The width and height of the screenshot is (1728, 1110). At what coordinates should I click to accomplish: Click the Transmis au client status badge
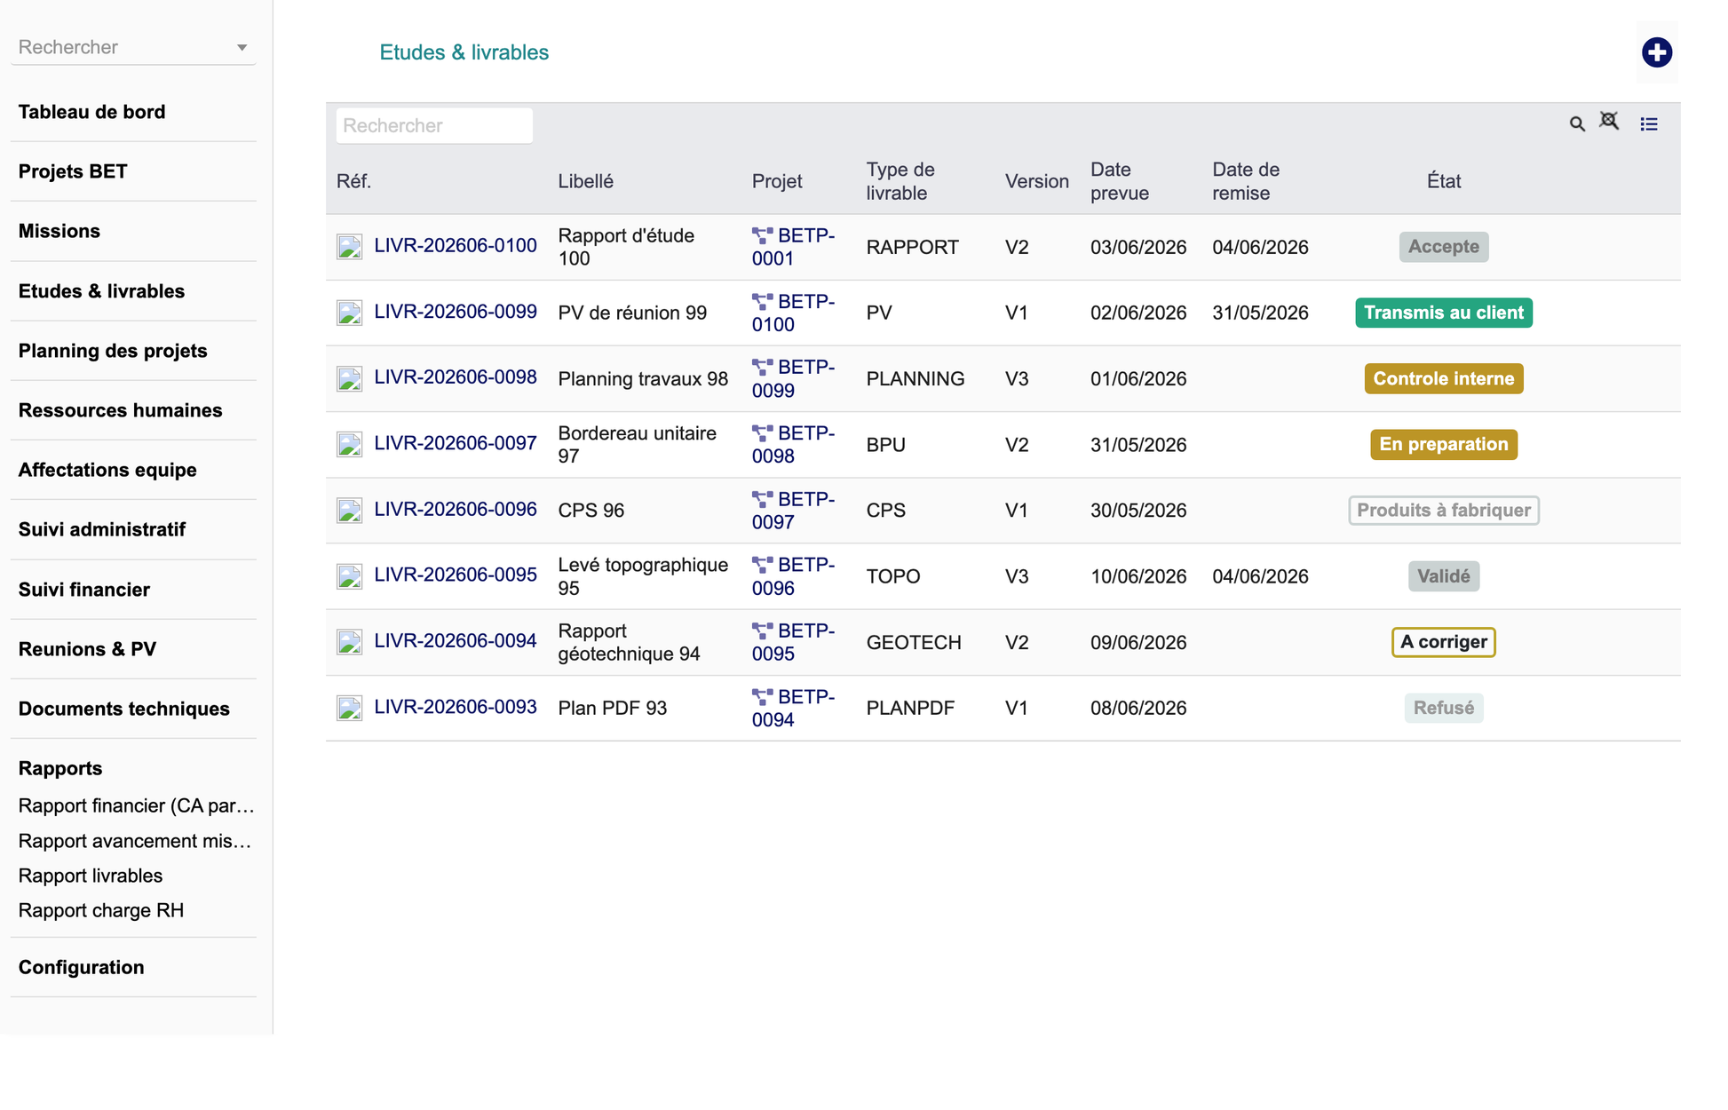1443,313
